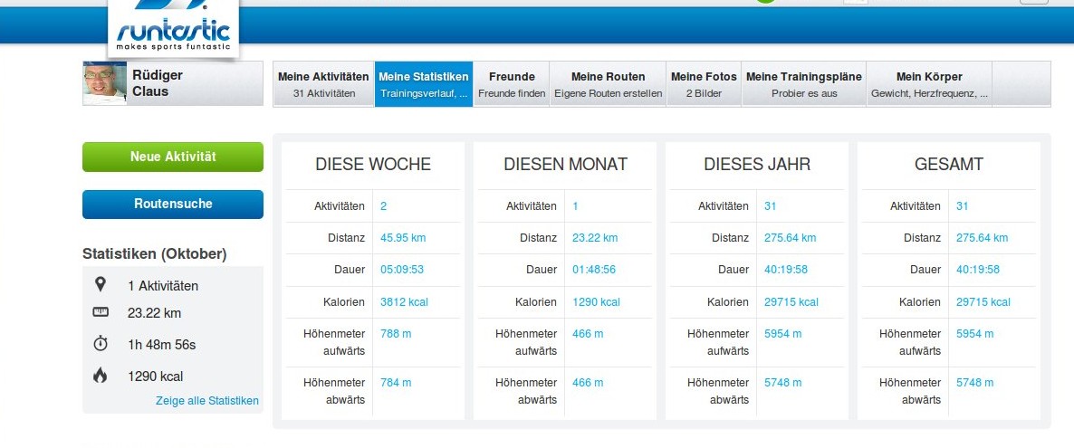Open the Meine Routen tab
The height and width of the screenshot is (448, 1074).
pos(608,84)
